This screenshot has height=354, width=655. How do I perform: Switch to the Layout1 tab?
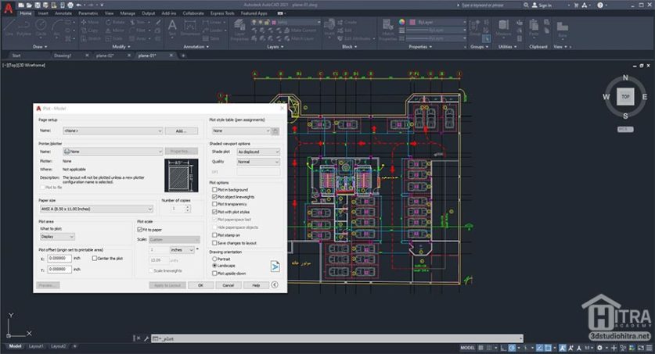pyautogui.click(x=37, y=346)
